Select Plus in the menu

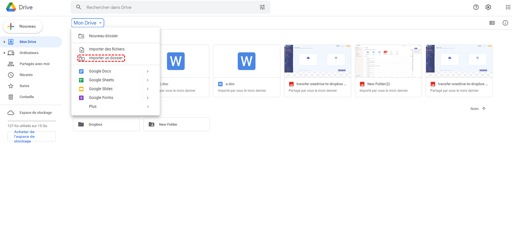pos(115,106)
